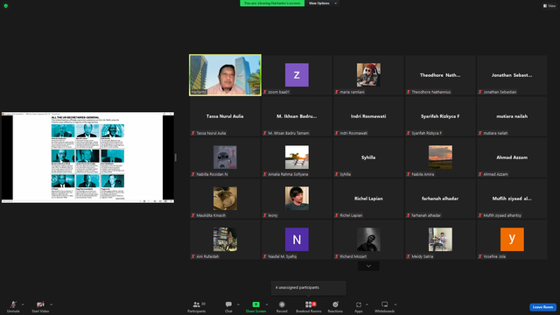The width and height of the screenshot is (560, 315).
Task: Select Aini Rufaidah participant tile
Action: (x=225, y=239)
